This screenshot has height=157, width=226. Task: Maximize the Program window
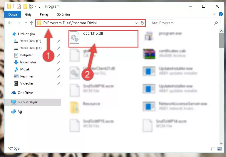204,6
